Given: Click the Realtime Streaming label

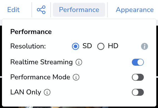Looking at the screenshot, I should pyautogui.click(x=41, y=62).
